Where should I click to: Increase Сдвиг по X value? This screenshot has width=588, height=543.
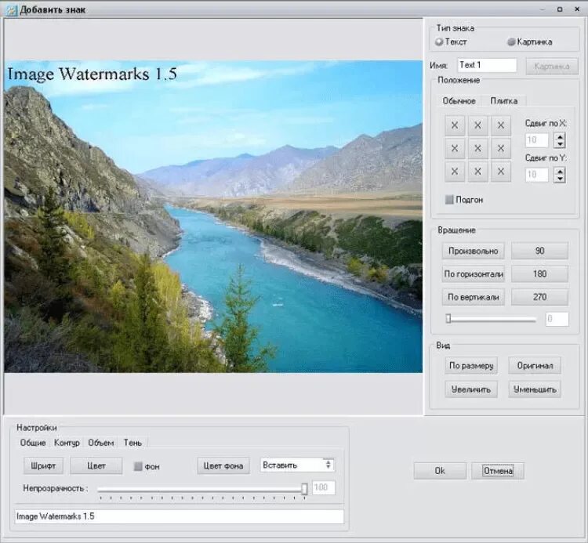560,137
